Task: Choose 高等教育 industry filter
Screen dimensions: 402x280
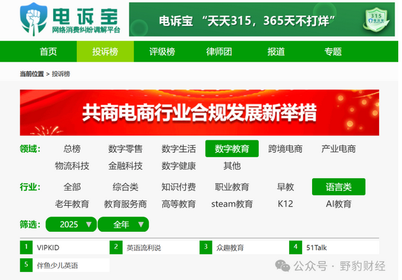Action: (178, 204)
